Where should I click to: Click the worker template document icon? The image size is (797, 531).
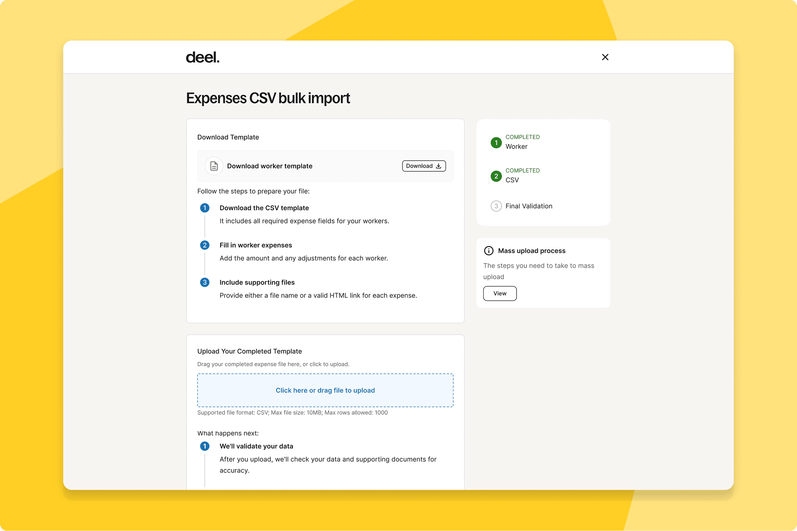[x=214, y=166]
